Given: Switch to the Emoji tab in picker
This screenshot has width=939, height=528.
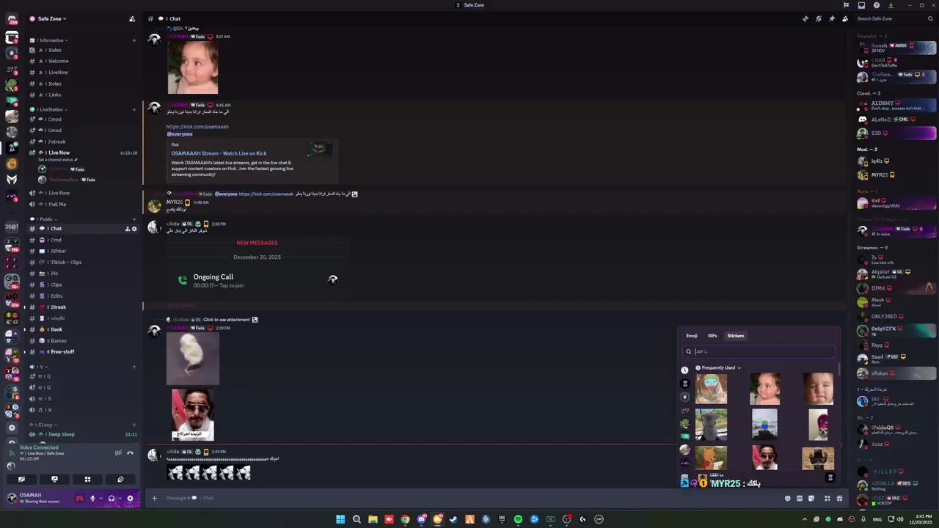Looking at the screenshot, I should (x=692, y=336).
